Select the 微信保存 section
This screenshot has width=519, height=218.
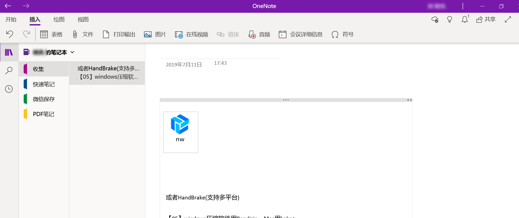[x=44, y=99]
